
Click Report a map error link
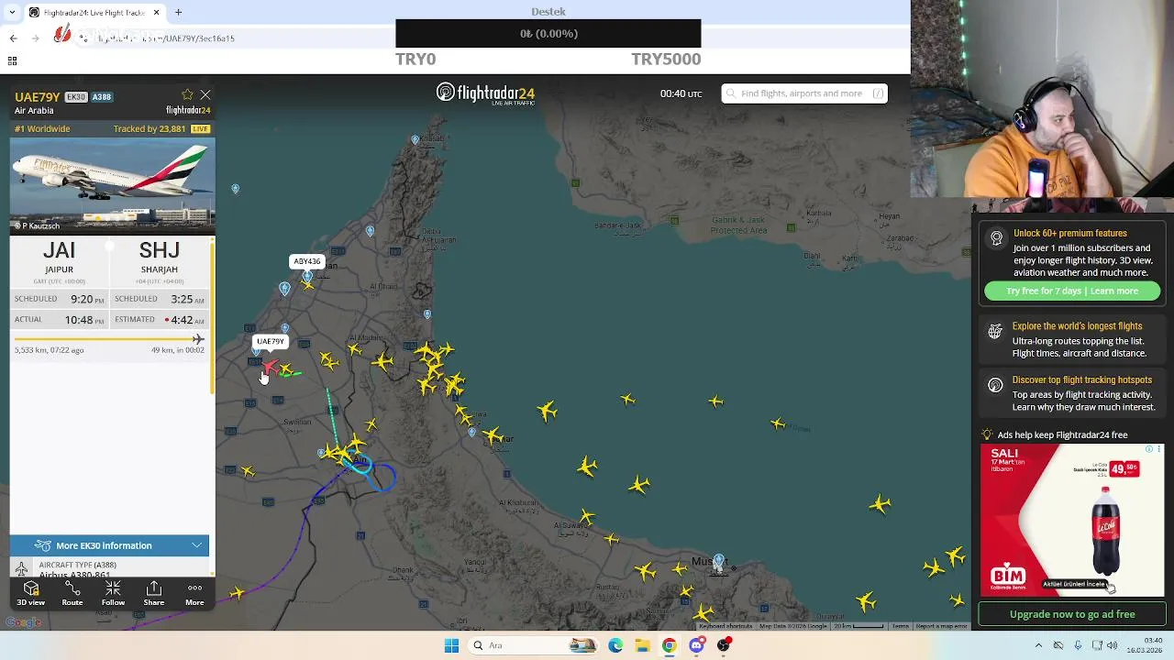click(x=941, y=626)
